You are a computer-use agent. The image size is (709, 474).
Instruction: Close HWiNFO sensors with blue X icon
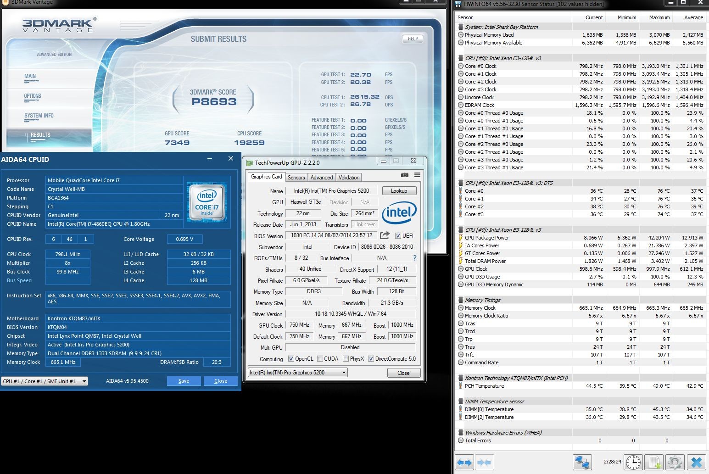[696, 462]
